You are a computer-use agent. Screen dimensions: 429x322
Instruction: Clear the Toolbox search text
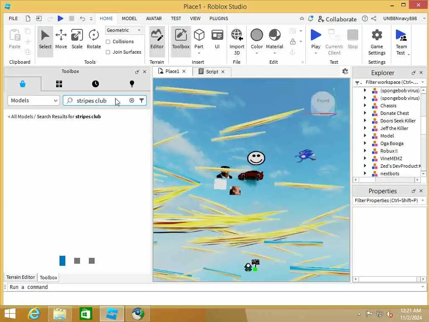pyautogui.click(x=132, y=101)
